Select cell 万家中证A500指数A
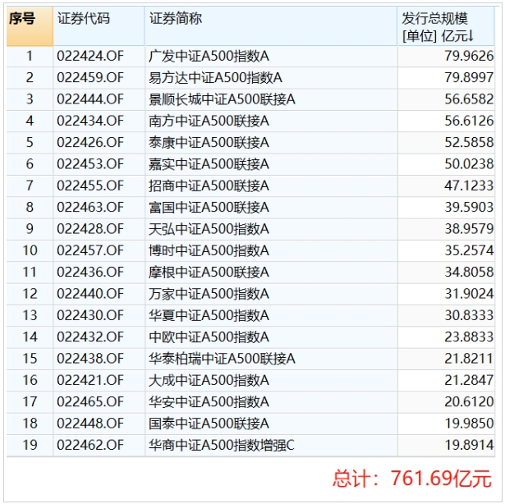This screenshot has width=505, height=504. 271,294
